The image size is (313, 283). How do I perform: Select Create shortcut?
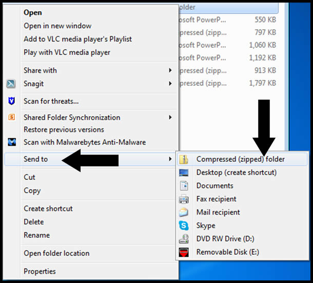click(x=48, y=209)
